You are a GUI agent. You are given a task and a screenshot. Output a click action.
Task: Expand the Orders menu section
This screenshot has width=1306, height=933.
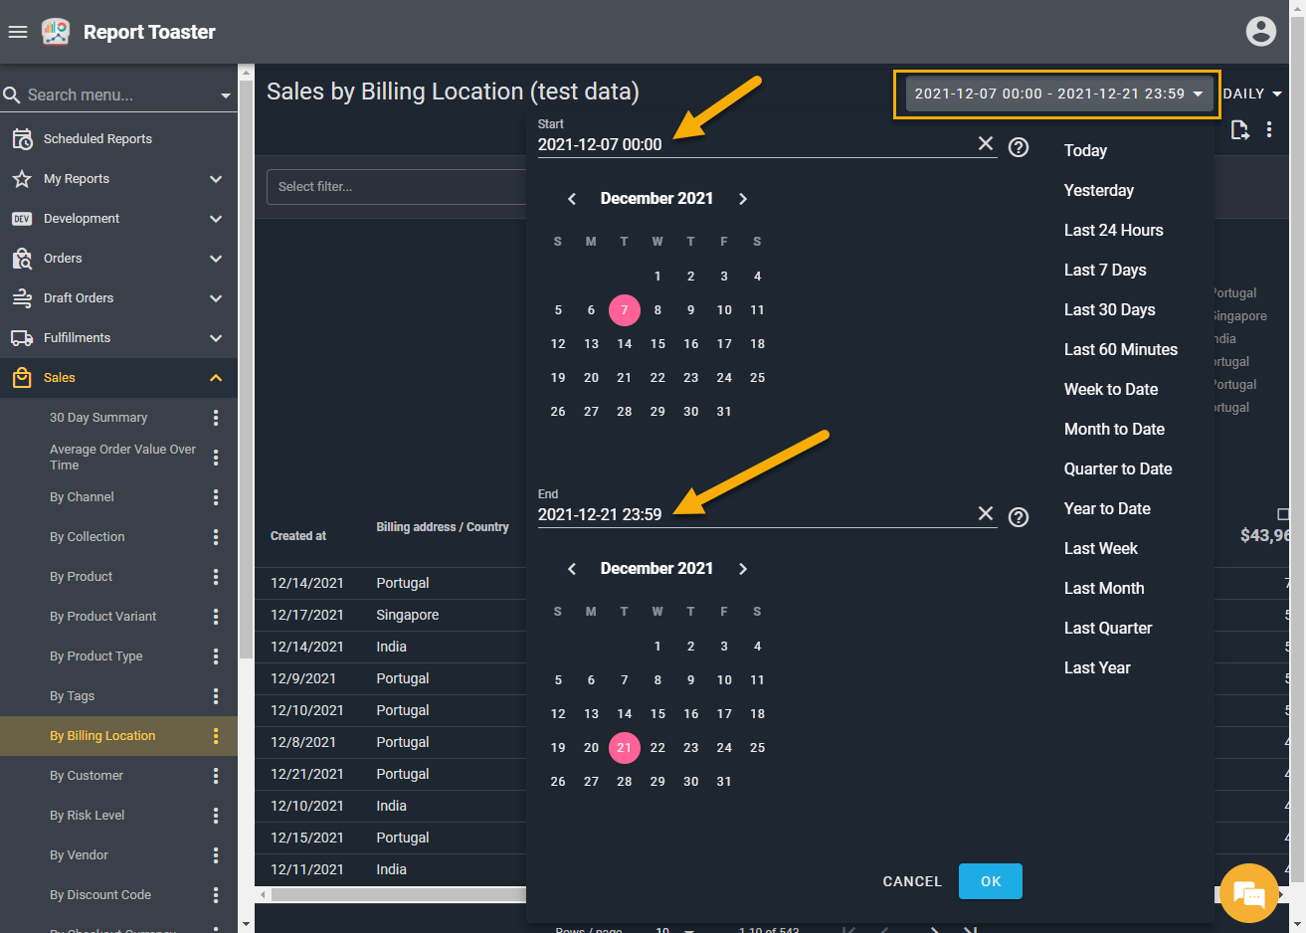coord(216,259)
